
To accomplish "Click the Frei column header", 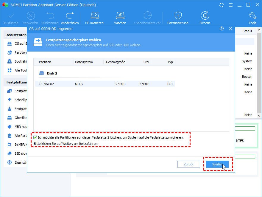I will click(146, 62).
